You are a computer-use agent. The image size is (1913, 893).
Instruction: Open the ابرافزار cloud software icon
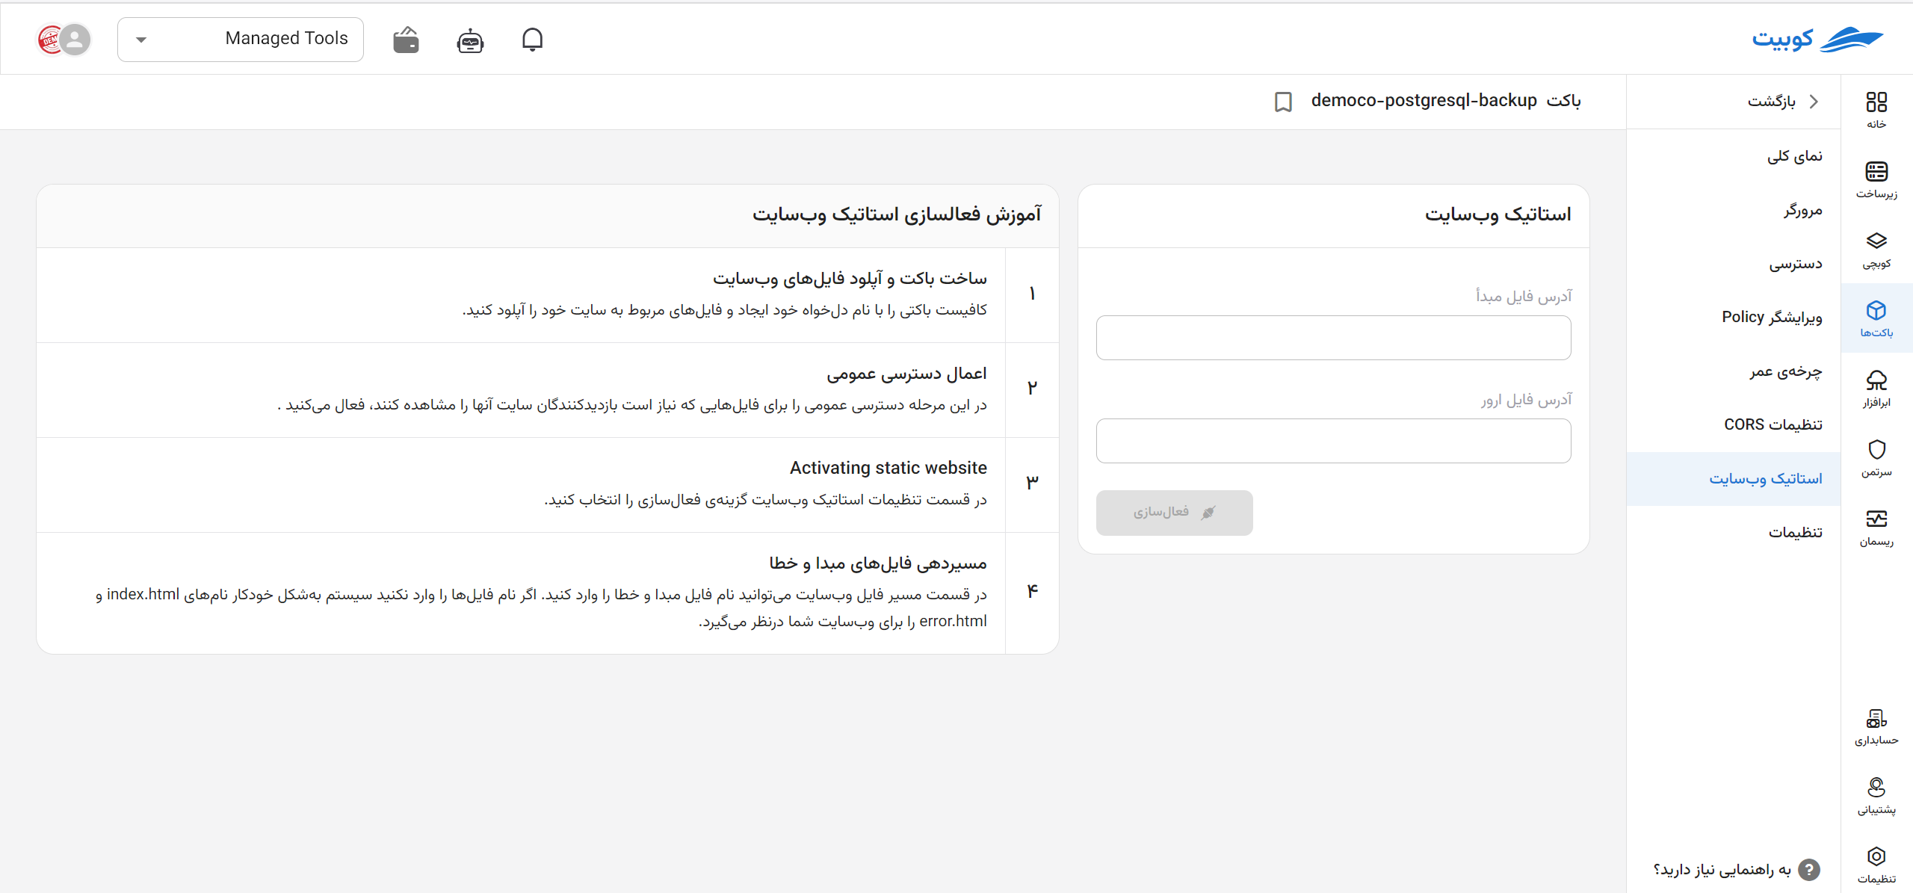[x=1876, y=388]
